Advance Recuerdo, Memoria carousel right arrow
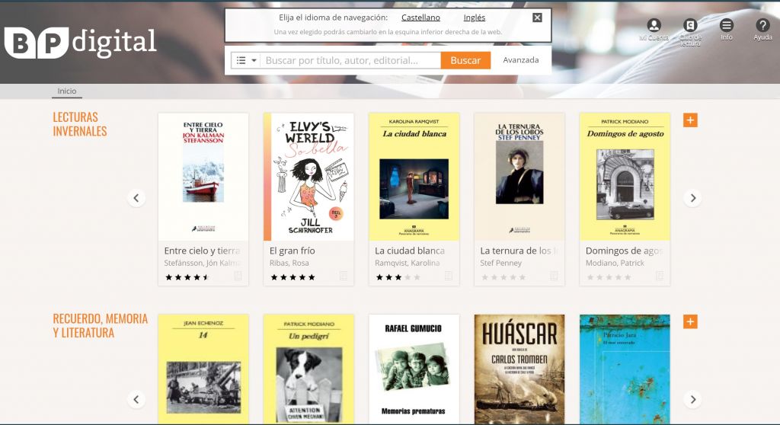The image size is (780, 425). (692, 399)
